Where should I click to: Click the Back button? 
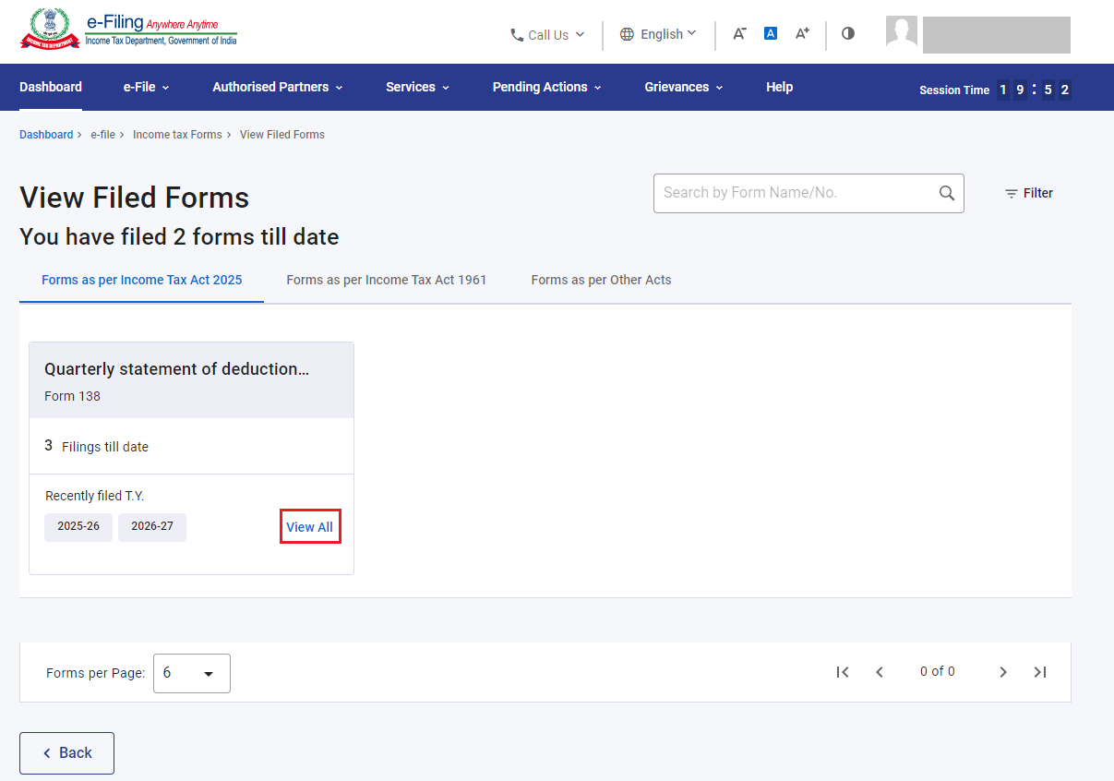pyautogui.click(x=66, y=753)
